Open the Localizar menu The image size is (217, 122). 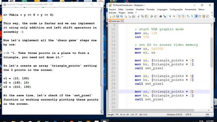130,9
